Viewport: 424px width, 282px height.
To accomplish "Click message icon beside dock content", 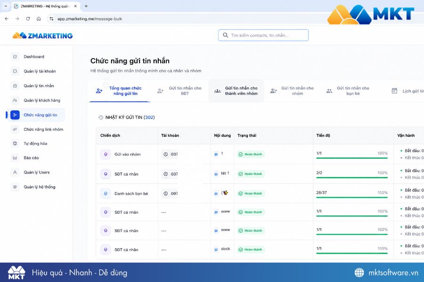I will (x=216, y=250).
